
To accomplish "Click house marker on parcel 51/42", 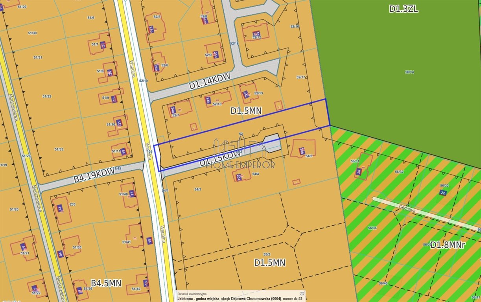I will pos(146,283).
